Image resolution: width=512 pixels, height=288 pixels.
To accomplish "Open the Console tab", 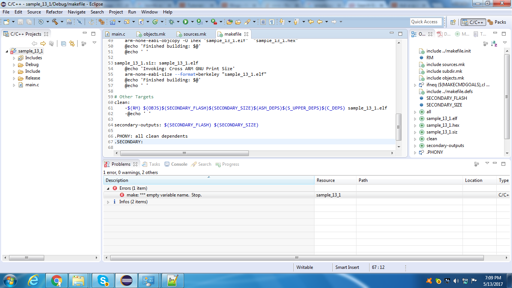I will [x=175, y=164].
